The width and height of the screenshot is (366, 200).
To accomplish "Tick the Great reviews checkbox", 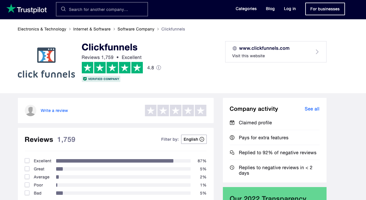I will point(27,169).
